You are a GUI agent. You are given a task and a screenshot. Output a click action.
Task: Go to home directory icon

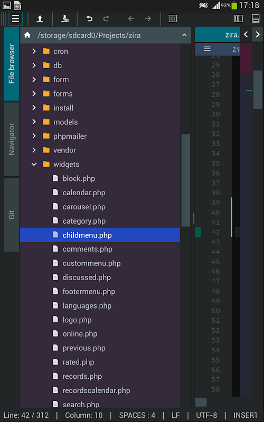27,35
